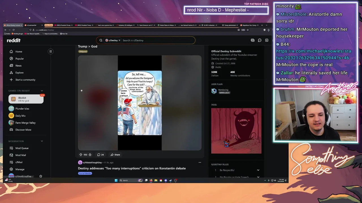Open a new browser tab with plus
362x203 pixels.
pos(262,25)
